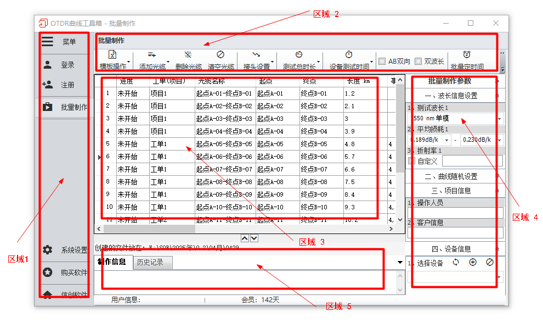
Task: Click the 清空光缆 toolbar icon
Action: pyautogui.click(x=220, y=55)
